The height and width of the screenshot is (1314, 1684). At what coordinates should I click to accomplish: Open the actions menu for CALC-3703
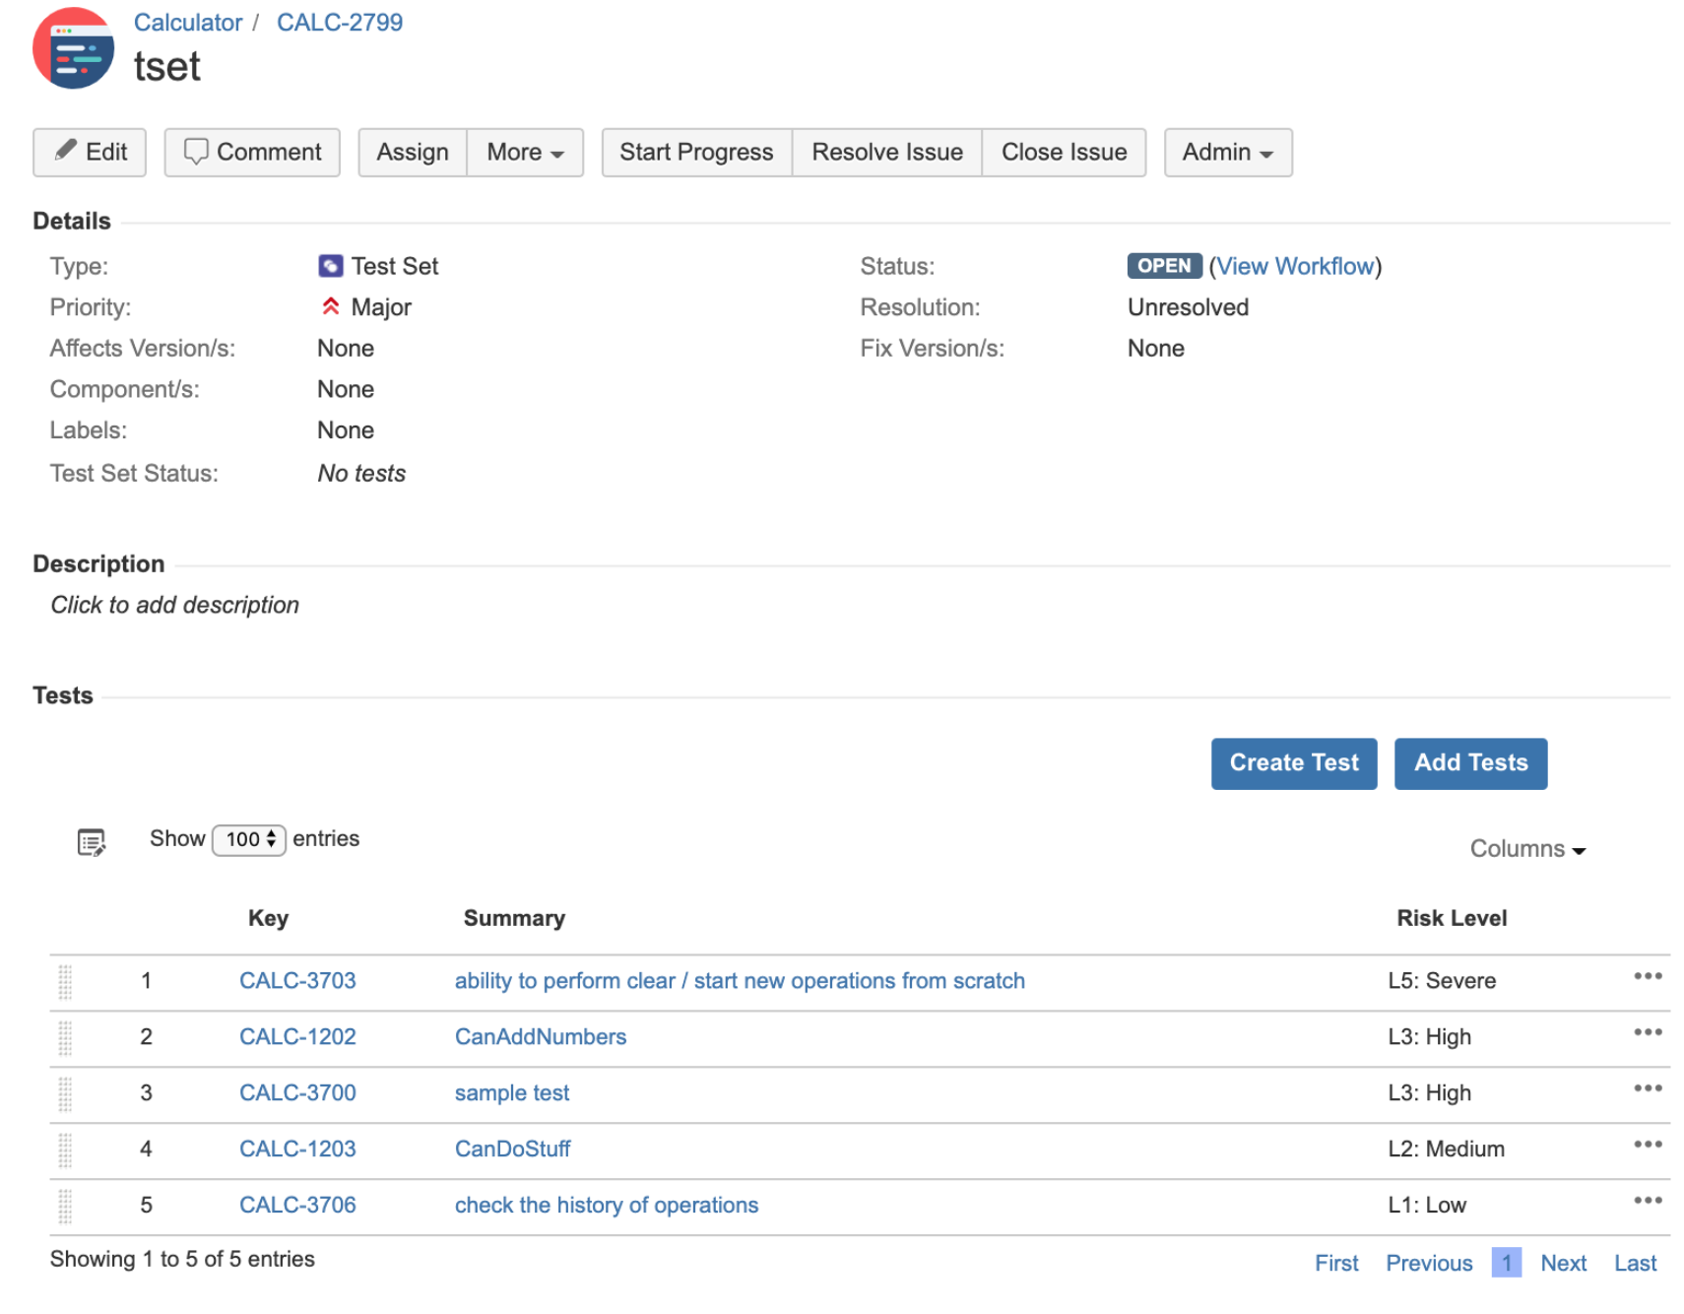(x=1647, y=976)
